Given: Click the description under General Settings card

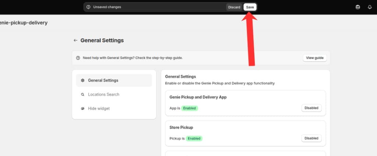Looking at the screenshot, I should click(220, 83).
